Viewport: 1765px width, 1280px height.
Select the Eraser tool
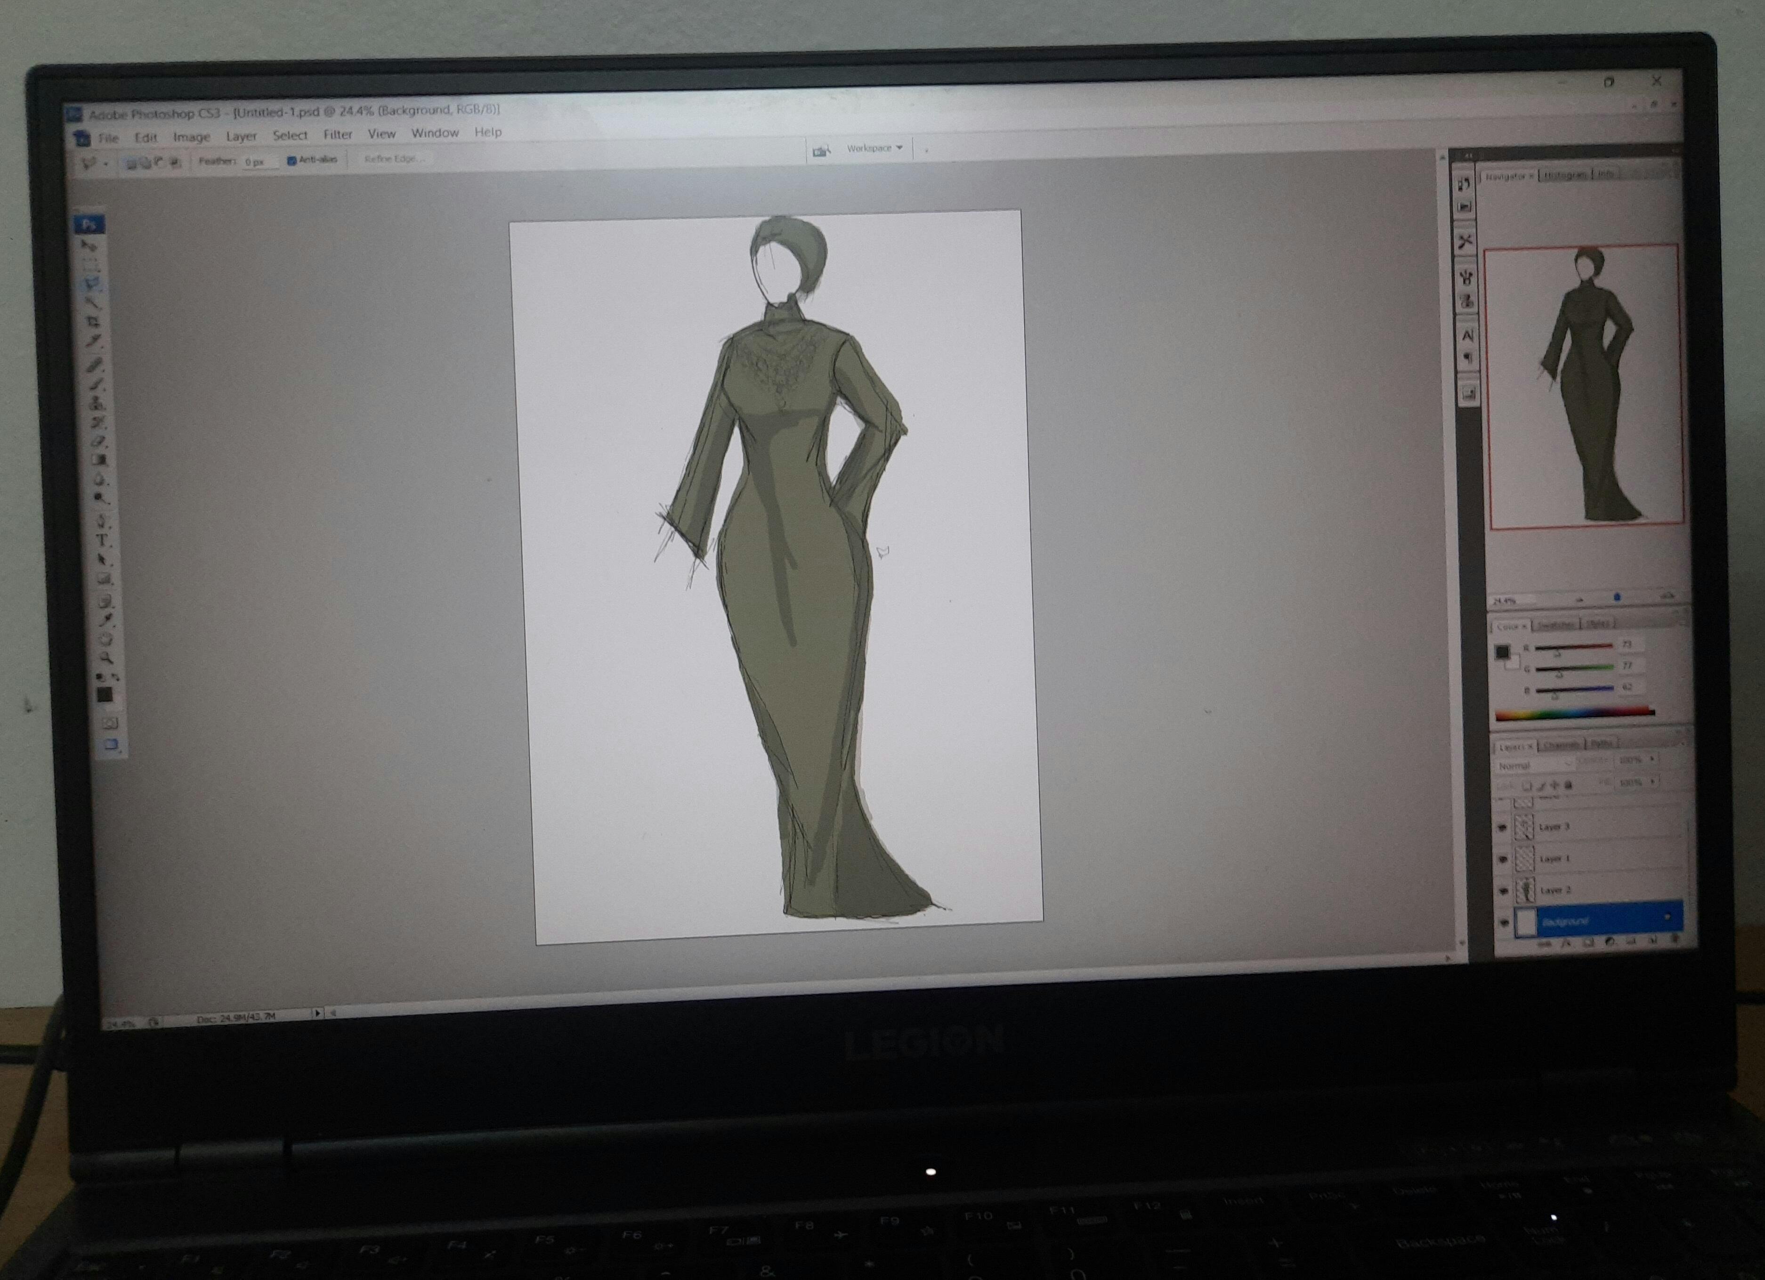tap(98, 441)
